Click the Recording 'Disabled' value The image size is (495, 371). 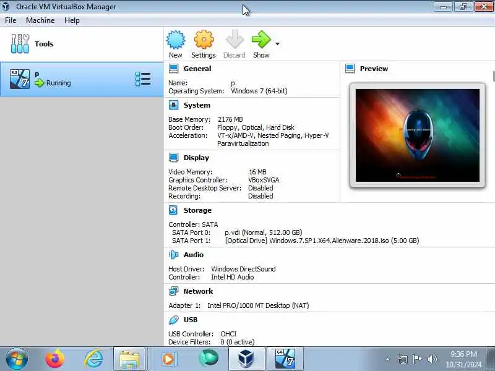(260, 196)
